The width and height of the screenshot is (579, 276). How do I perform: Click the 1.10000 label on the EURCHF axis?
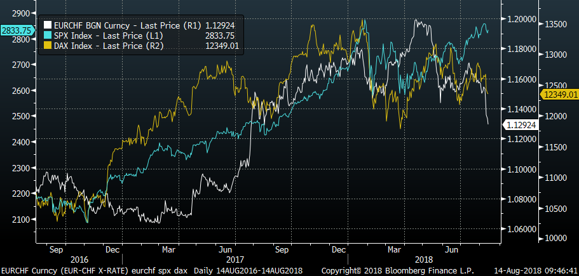click(521, 169)
